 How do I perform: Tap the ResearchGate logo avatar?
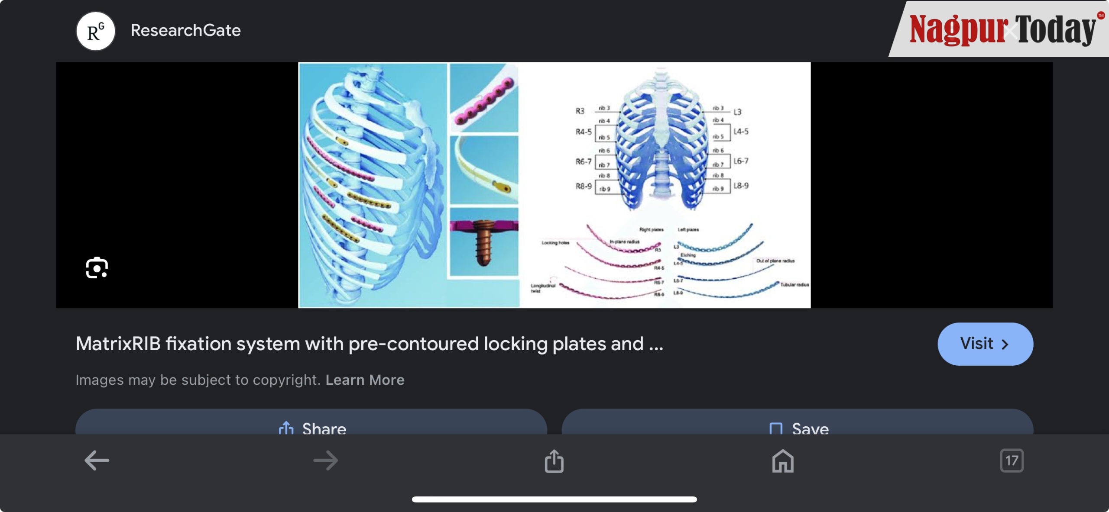pos(96,31)
